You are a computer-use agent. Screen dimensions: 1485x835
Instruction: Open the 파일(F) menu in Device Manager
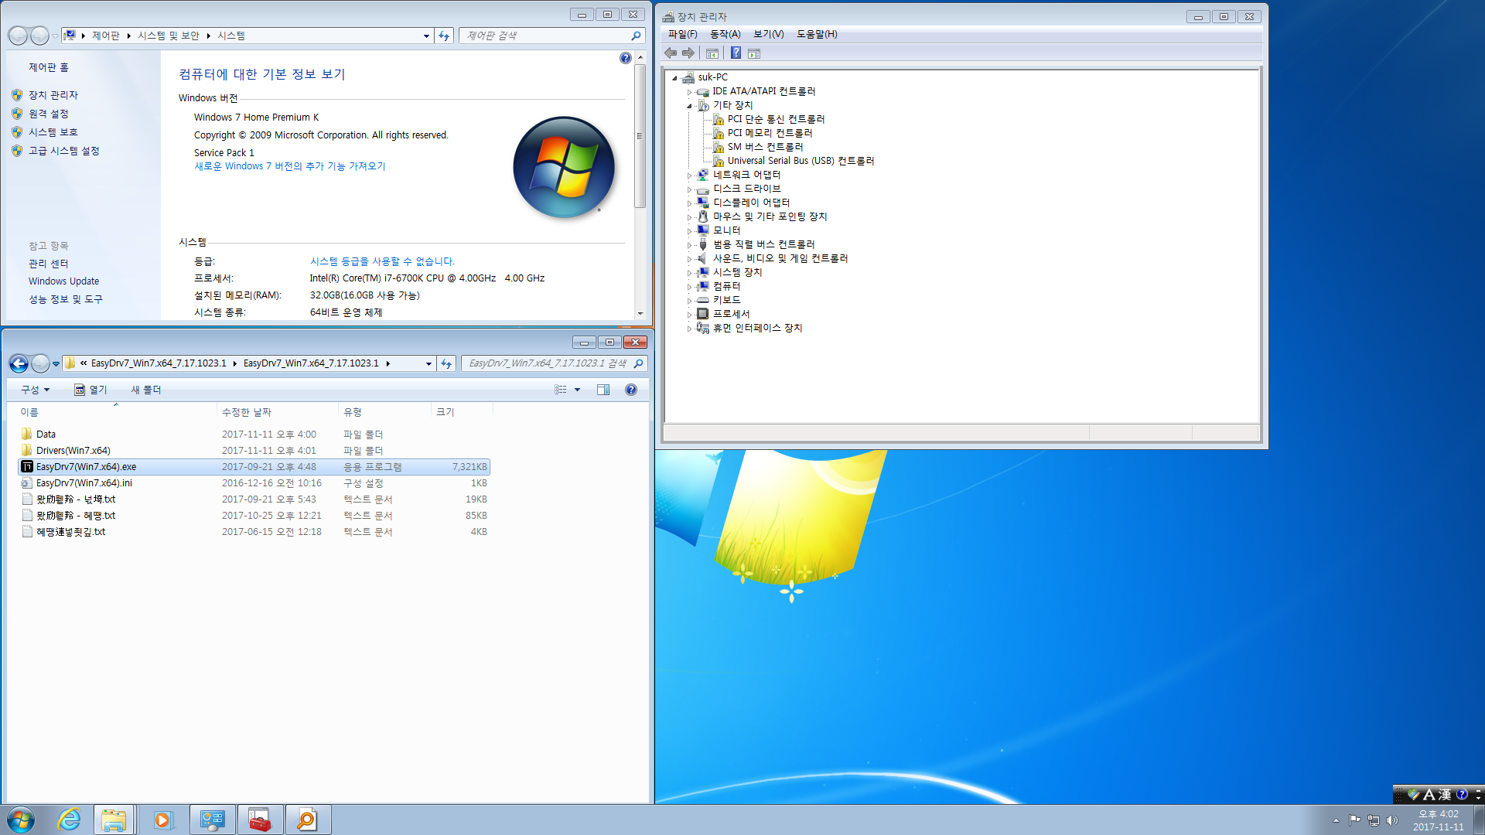point(683,34)
